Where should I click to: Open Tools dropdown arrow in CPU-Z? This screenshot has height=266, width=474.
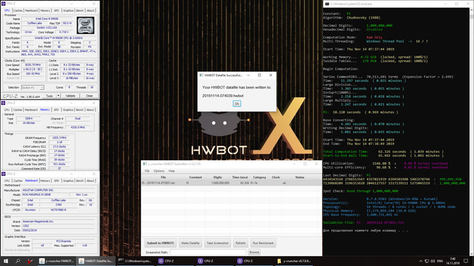pos(58,96)
